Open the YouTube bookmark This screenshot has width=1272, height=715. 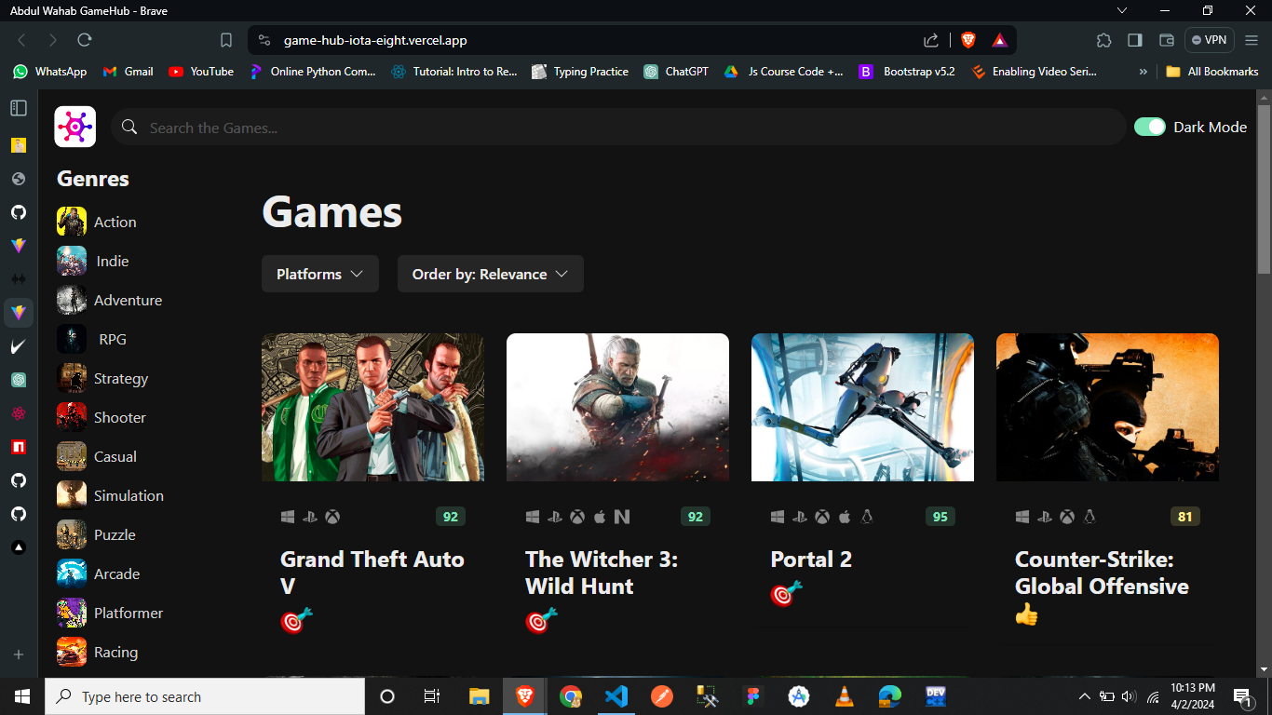click(x=201, y=71)
